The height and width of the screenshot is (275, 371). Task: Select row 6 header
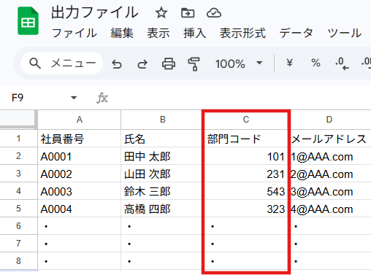(18, 226)
